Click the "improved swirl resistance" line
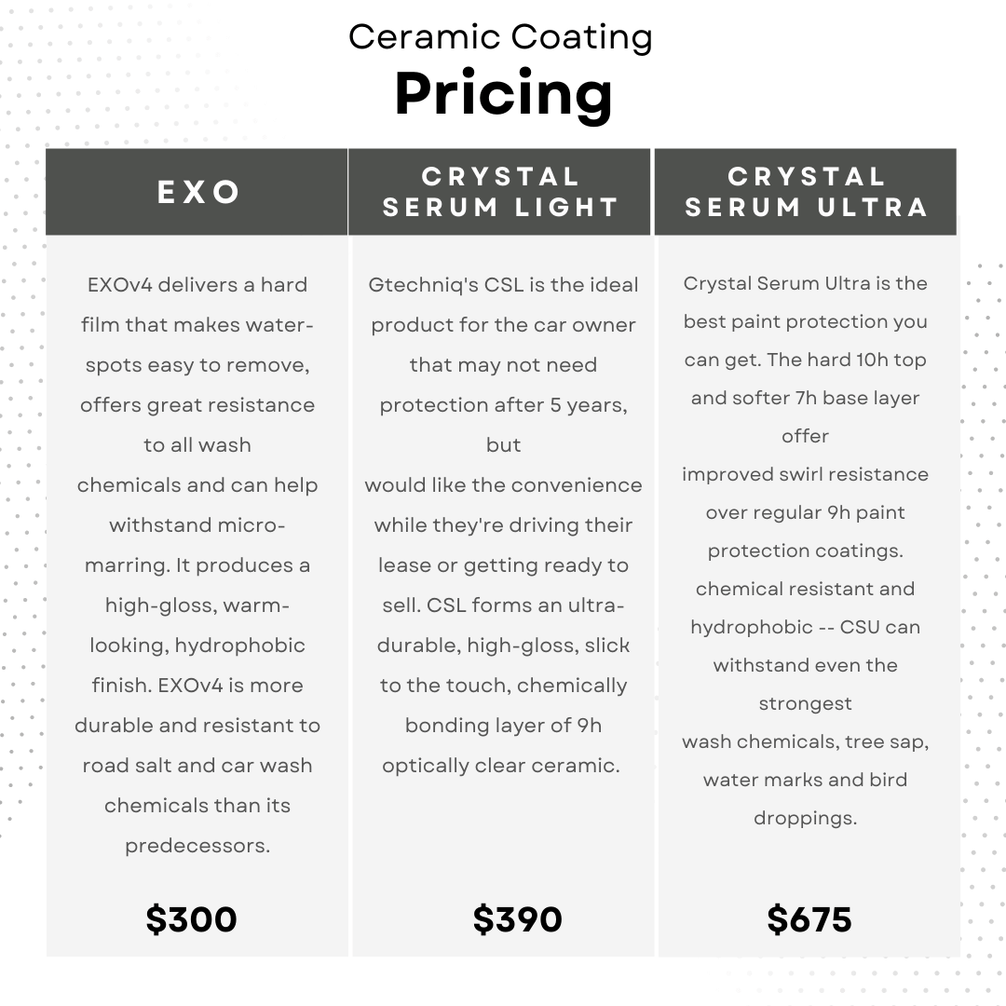Screen dimensions: 1006x1006 pyautogui.click(x=806, y=474)
